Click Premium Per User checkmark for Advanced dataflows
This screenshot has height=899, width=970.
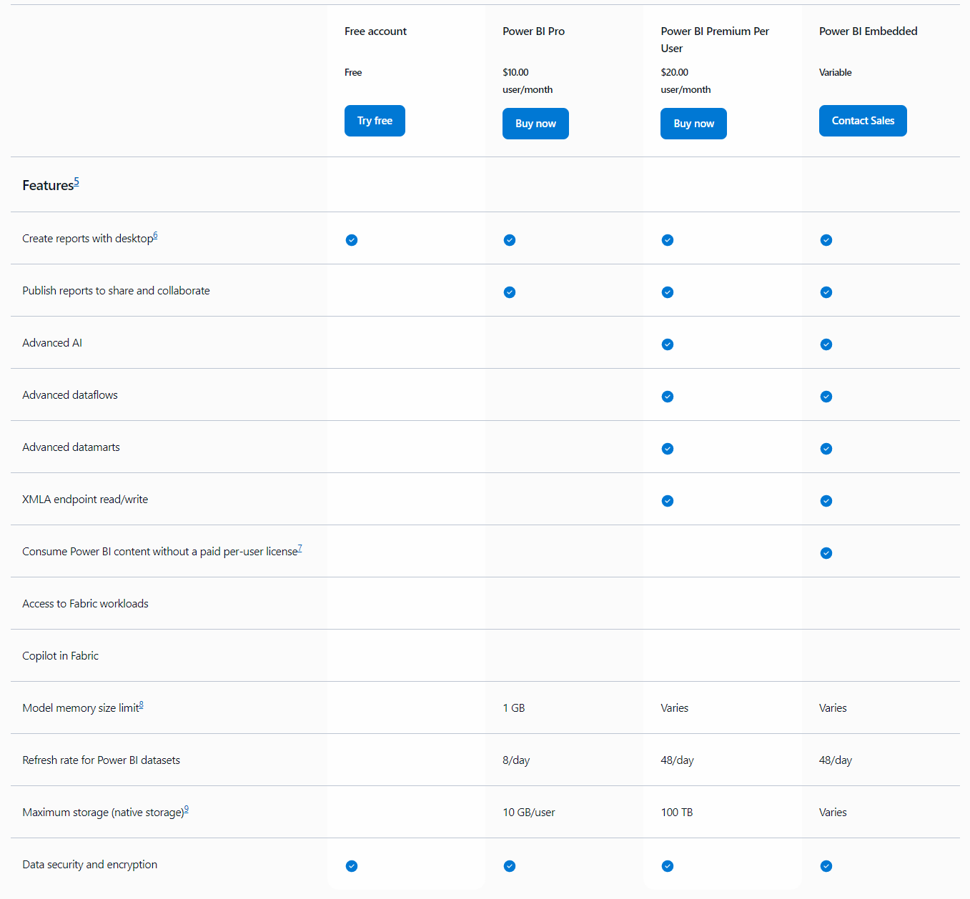click(x=668, y=397)
